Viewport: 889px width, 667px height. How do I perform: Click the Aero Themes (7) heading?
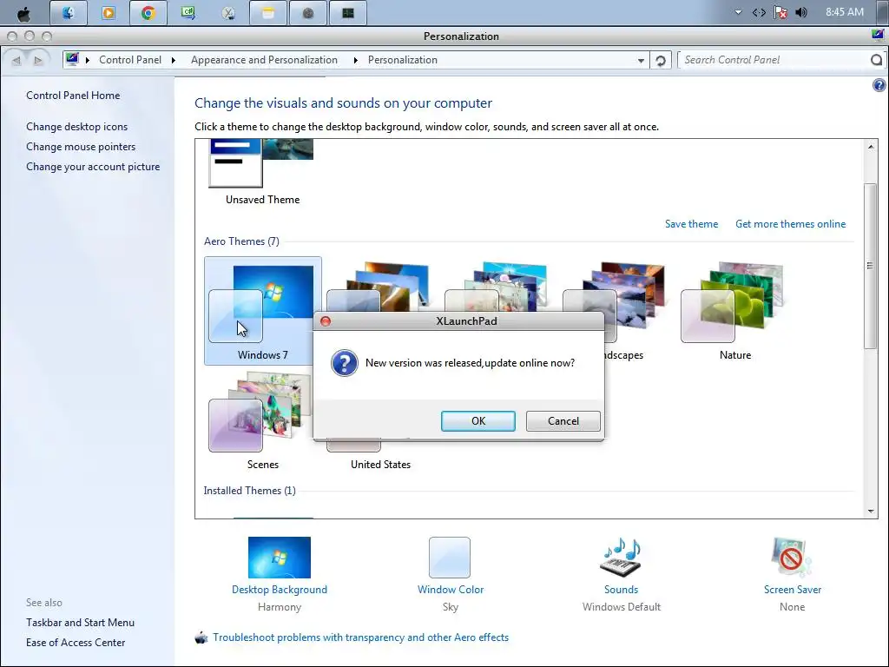241,241
